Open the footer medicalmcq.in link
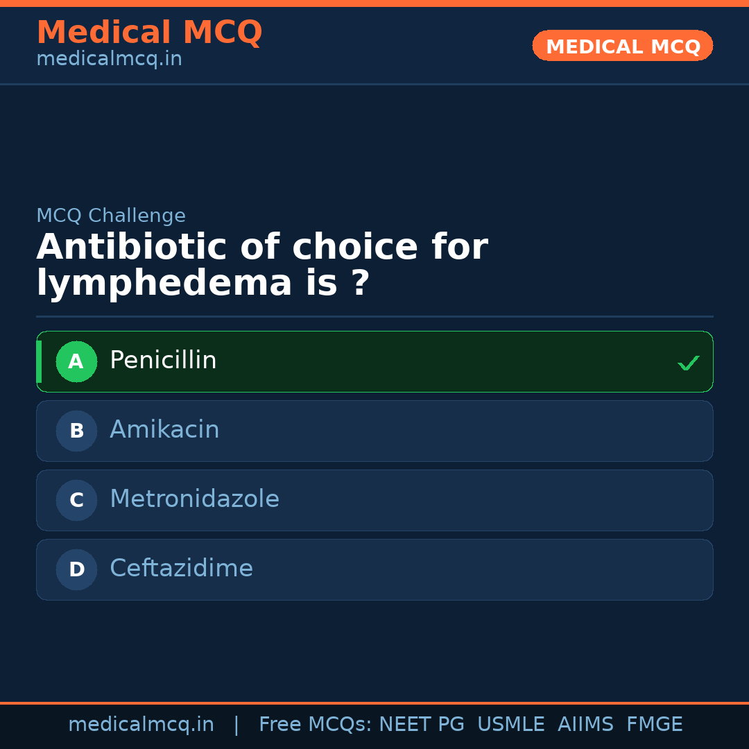This screenshot has height=749, width=749. [x=141, y=725]
